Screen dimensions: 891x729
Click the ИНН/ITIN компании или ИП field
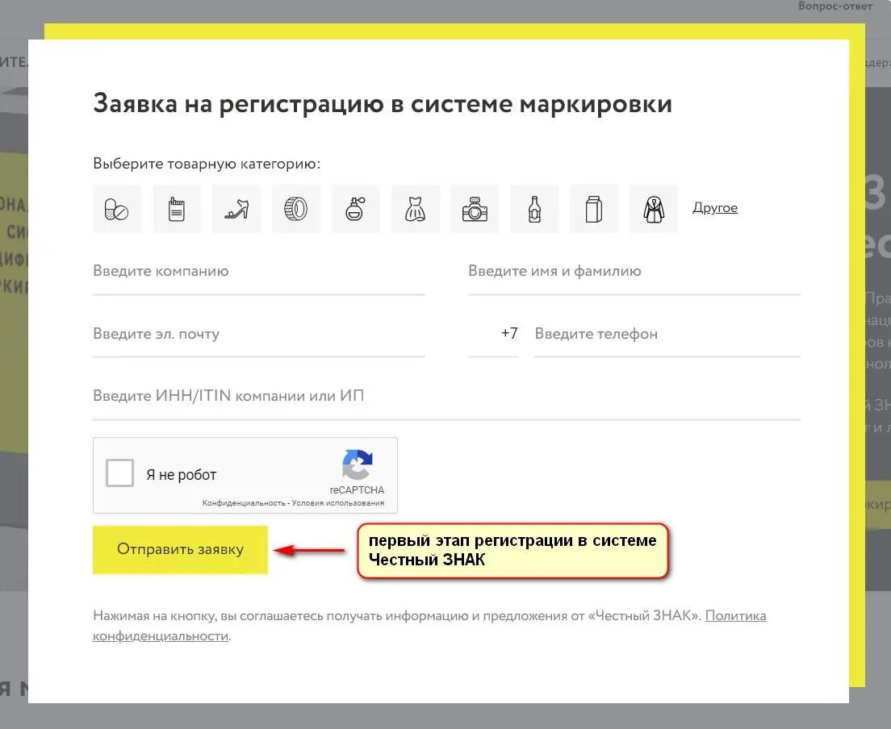446,398
